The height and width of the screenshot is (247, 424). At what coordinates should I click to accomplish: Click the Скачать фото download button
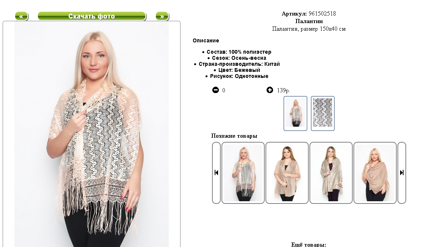coord(92,16)
